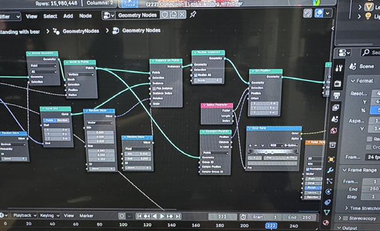
Task: Open the Material properties tab
Action: click(326, 222)
